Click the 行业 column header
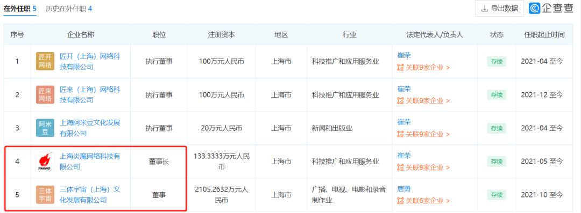 350,35
